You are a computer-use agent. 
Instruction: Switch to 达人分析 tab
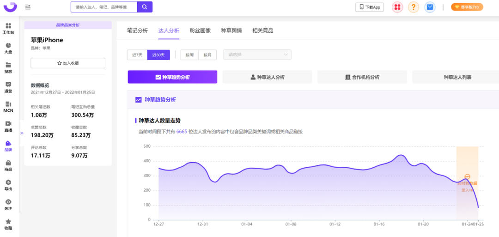pyautogui.click(x=169, y=31)
